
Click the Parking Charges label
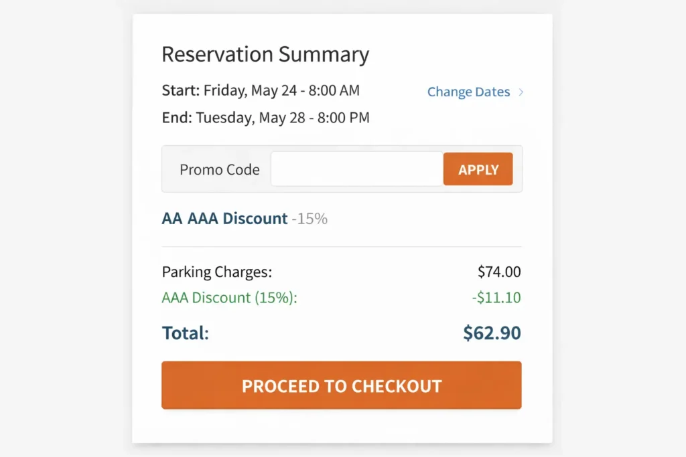(x=216, y=272)
